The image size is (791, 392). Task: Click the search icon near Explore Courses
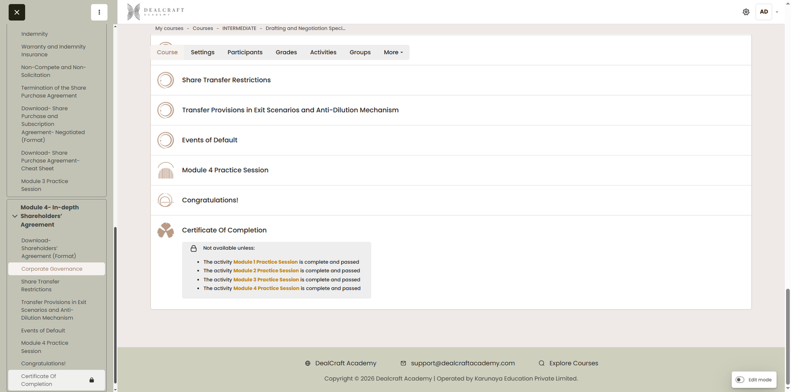click(x=541, y=363)
